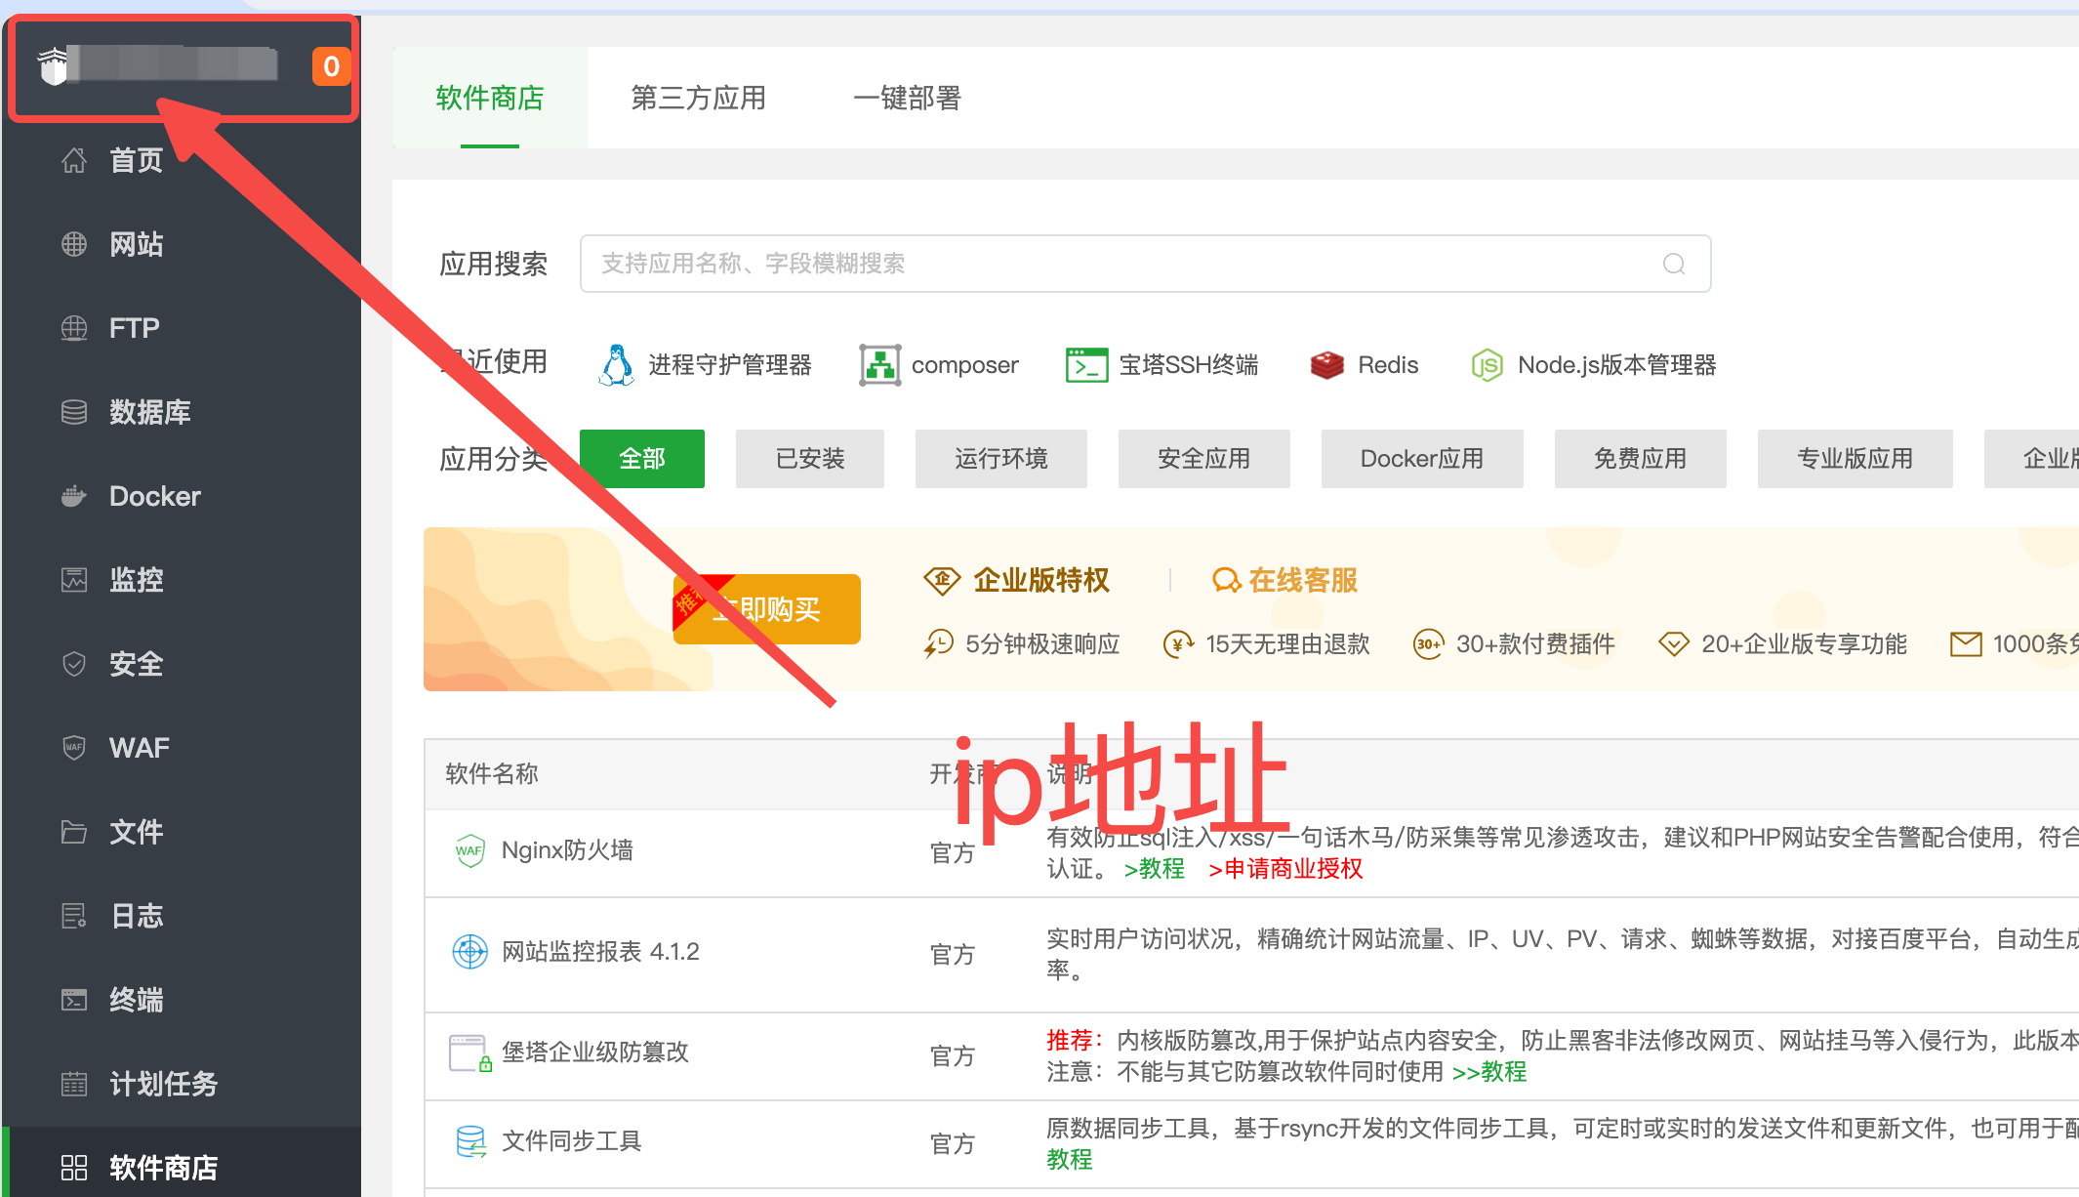Open the Redis recent app icon
This screenshot has width=2079, height=1197.
click(1326, 365)
